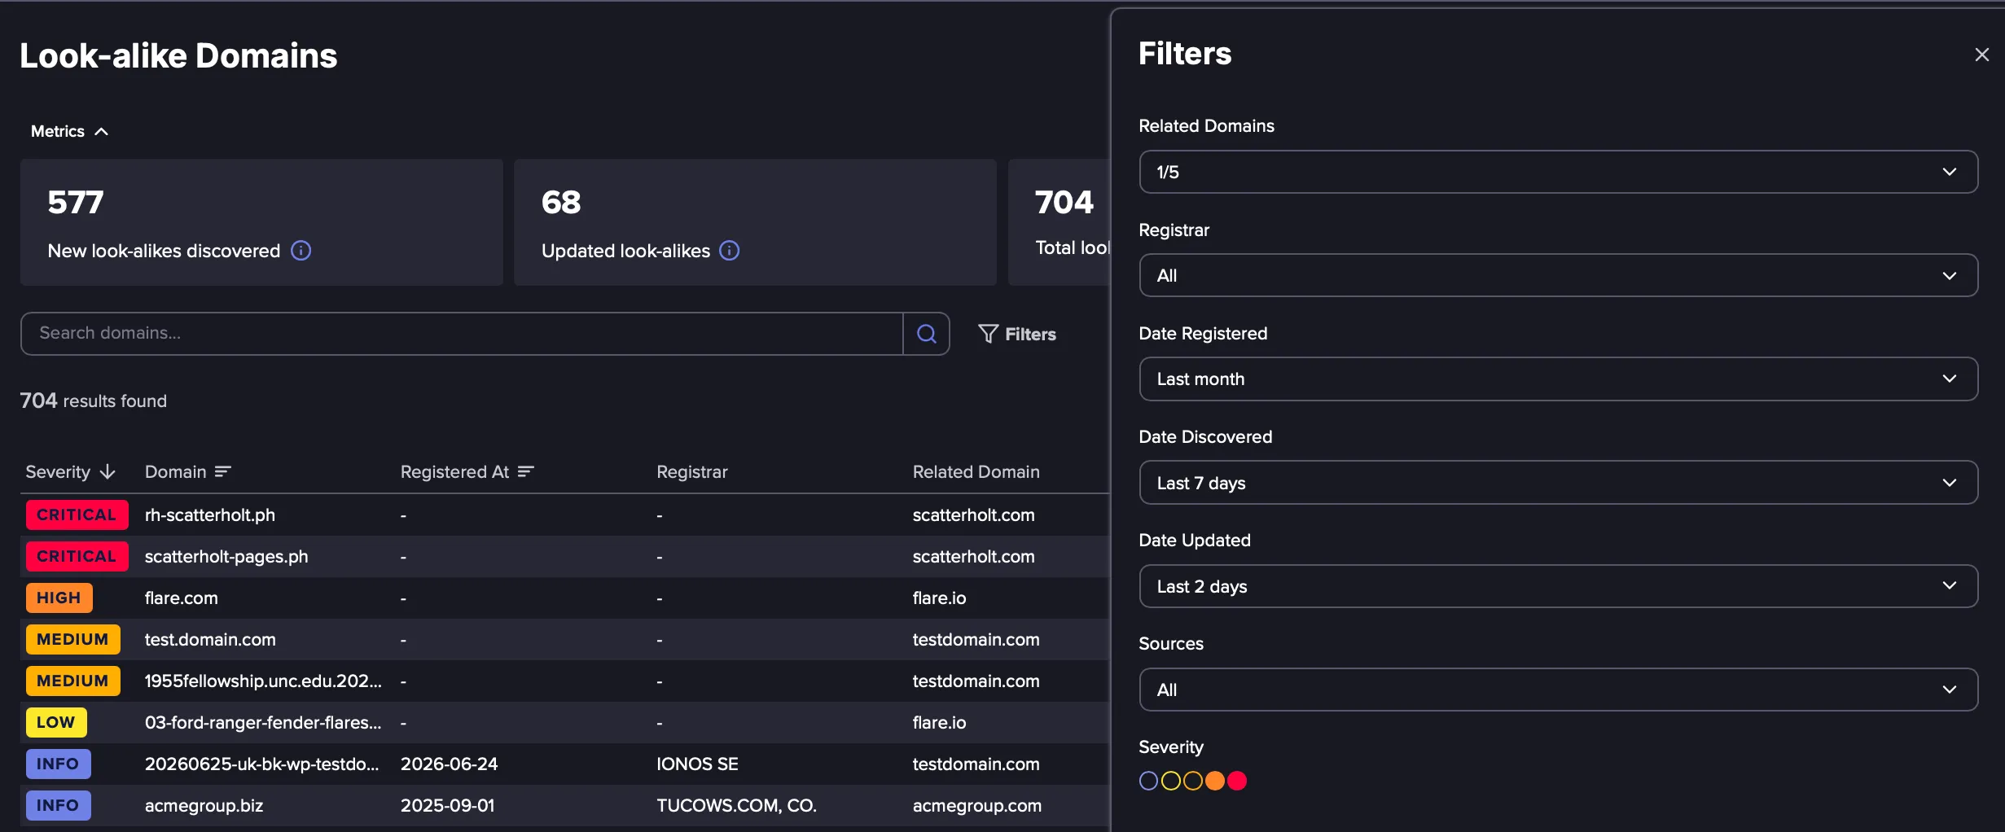Toggle the Medium severity amber circle
Image resolution: width=2005 pixels, height=832 pixels.
pos(1192,782)
